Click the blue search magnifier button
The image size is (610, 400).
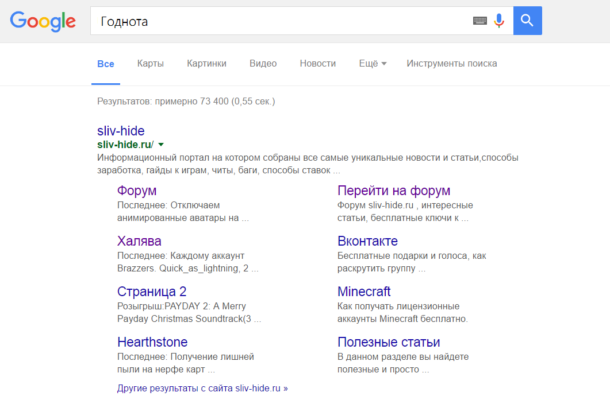pyautogui.click(x=527, y=21)
